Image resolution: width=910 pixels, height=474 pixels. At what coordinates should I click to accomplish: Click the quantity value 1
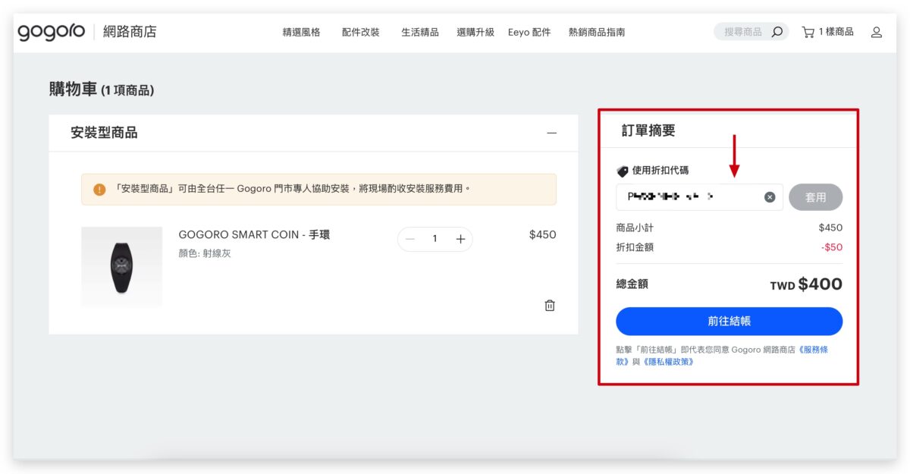pyautogui.click(x=435, y=239)
